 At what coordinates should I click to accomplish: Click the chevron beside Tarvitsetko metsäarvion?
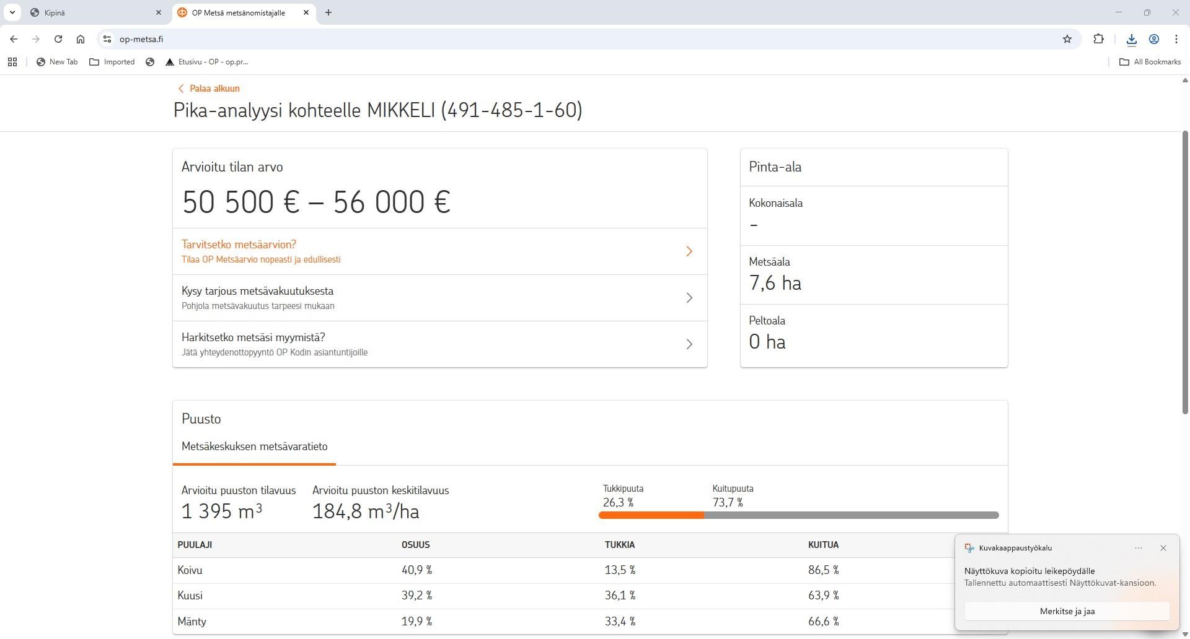[689, 251]
